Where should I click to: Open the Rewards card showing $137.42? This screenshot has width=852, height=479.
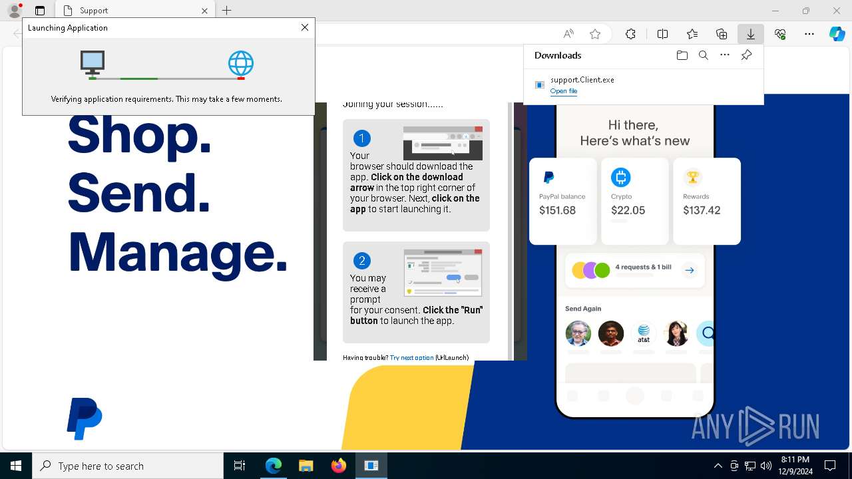[x=706, y=201]
